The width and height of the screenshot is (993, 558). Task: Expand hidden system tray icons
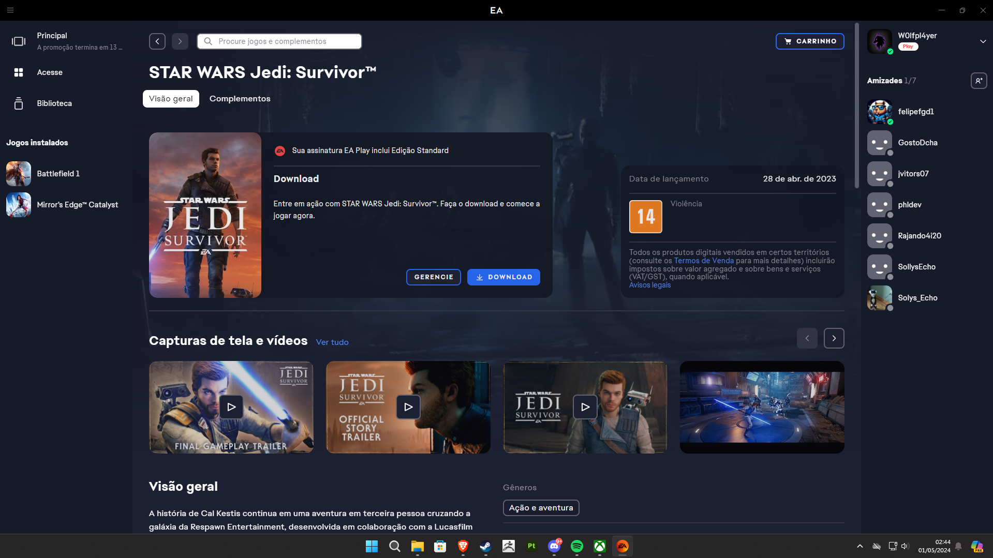click(x=859, y=546)
